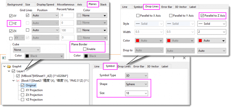Toggle Grid Lines for XY plane
Screen dimensions: 231x107
(x=27, y=15)
